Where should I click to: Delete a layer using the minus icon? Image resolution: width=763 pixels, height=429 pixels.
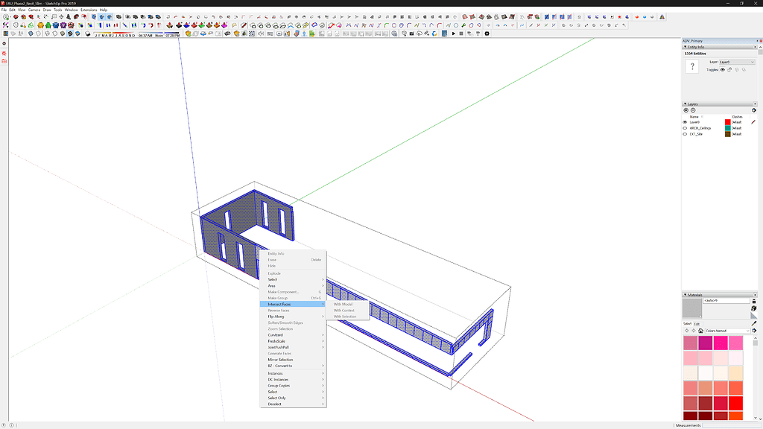click(x=693, y=110)
